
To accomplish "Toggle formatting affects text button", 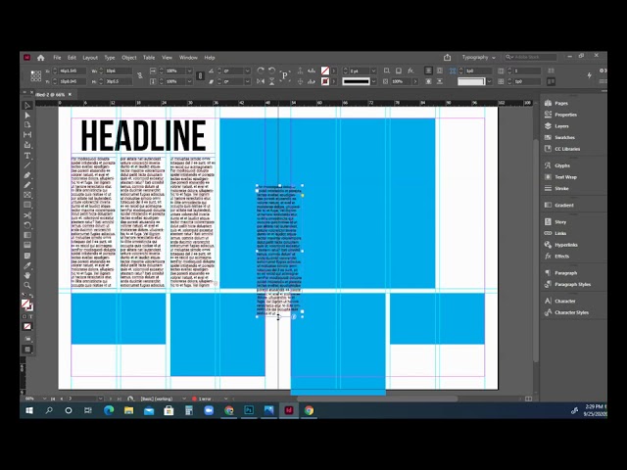I will (x=30, y=316).
